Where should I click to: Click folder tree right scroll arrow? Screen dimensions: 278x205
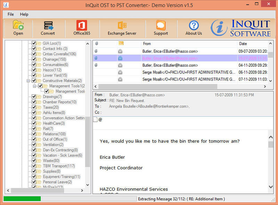click(x=82, y=190)
